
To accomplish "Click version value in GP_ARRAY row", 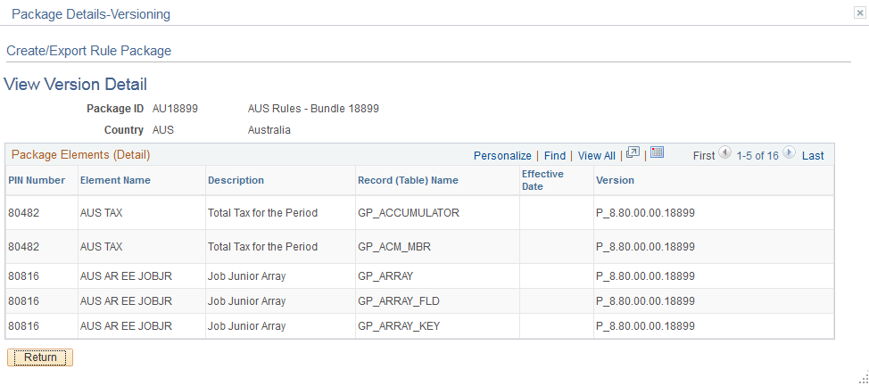I will [x=646, y=275].
